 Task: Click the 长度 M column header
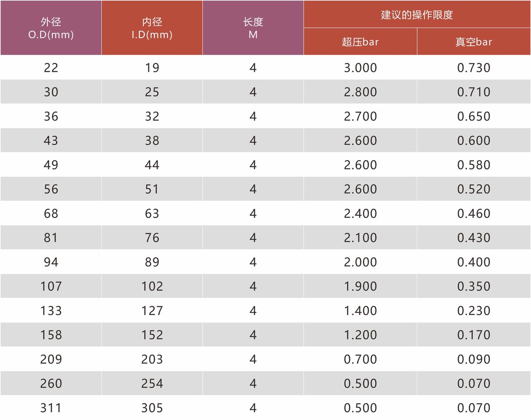[253, 28]
